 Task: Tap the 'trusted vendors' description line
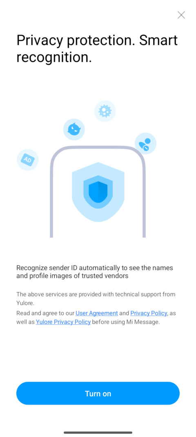pyautogui.click(x=72, y=276)
